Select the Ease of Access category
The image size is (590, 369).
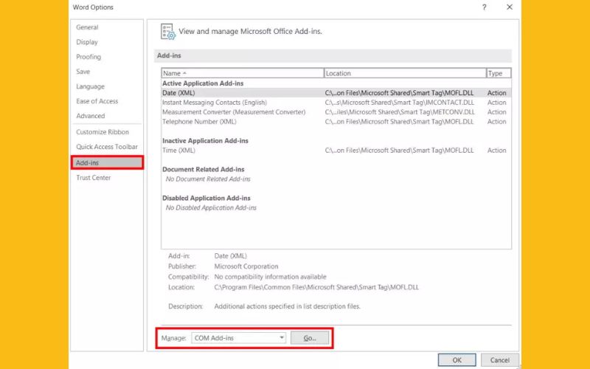[97, 101]
